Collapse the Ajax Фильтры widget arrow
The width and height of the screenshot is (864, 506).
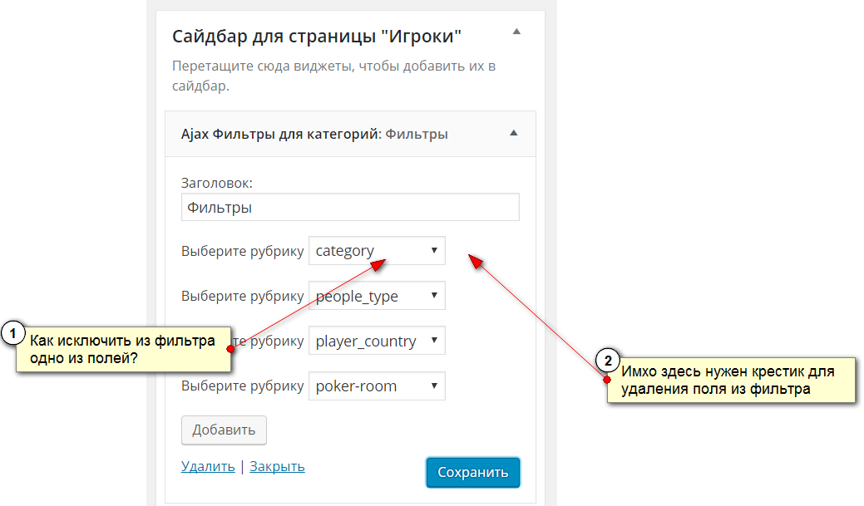(514, 133)
